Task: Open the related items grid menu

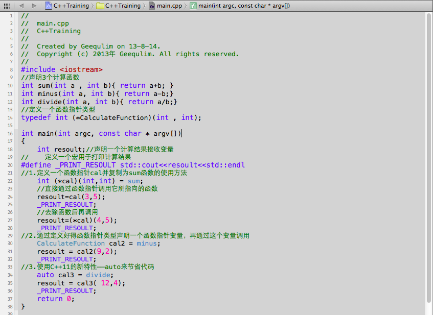Action: 7,6
